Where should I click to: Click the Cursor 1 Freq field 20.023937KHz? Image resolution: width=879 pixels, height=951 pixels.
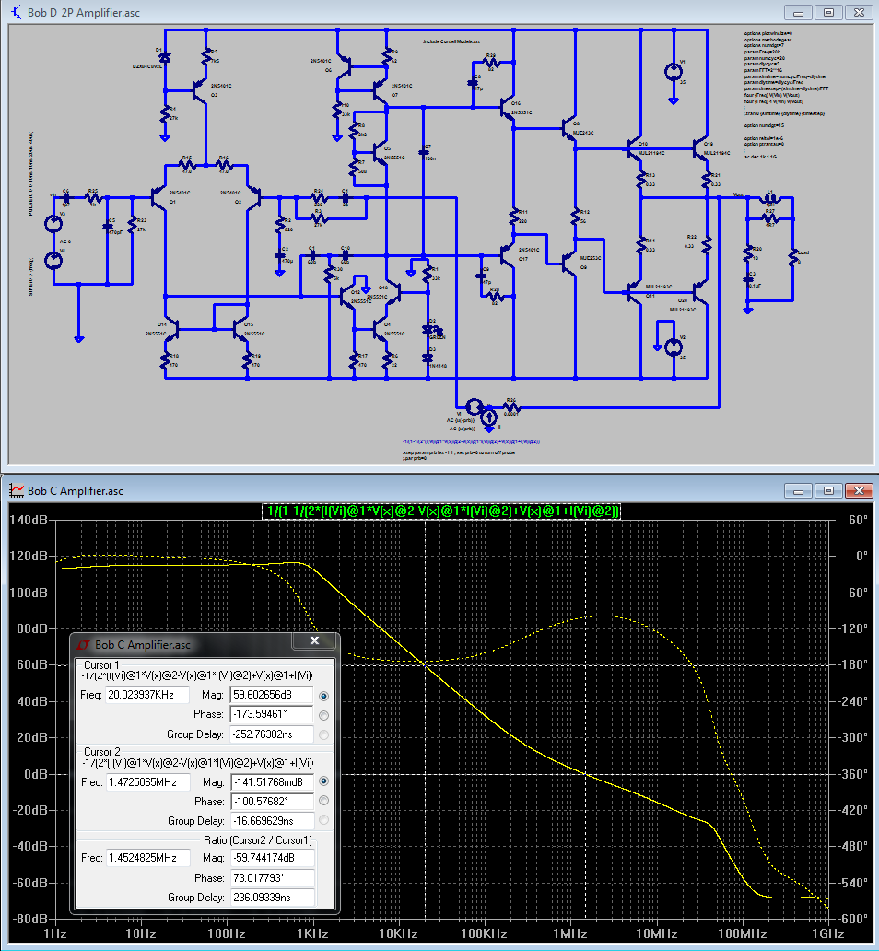tap(146, 695)
